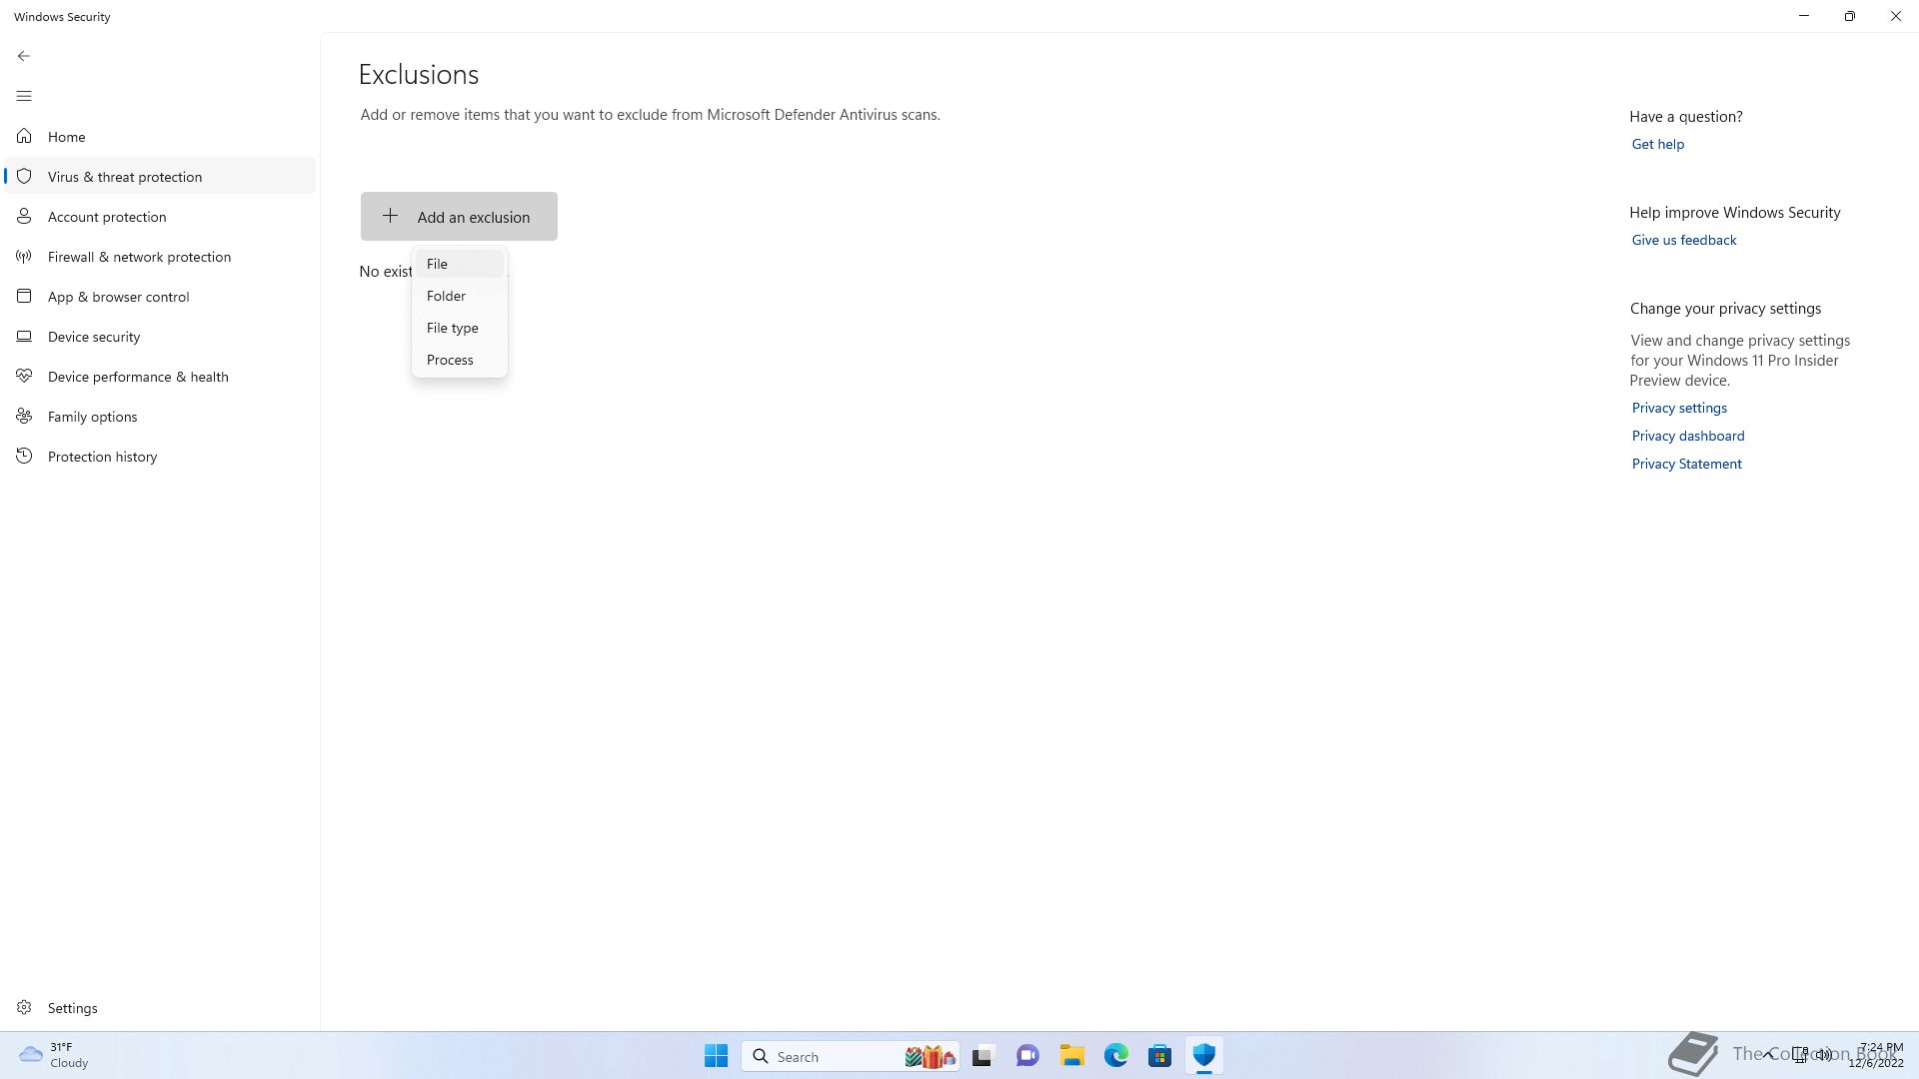Click the Home house icon
Screen dimensions: 1919x1079
pos(24,136)
